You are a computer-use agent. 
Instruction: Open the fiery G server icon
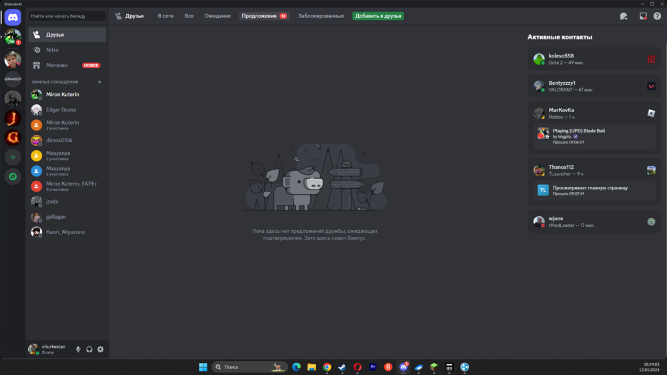click(13, 137)
